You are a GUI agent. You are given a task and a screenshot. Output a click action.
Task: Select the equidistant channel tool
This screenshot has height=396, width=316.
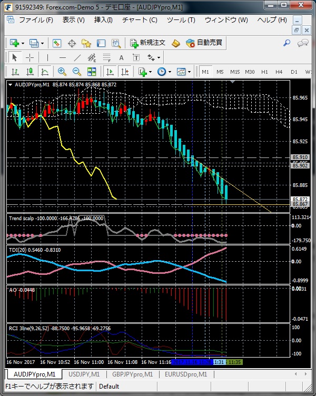[x=92, y=57]
